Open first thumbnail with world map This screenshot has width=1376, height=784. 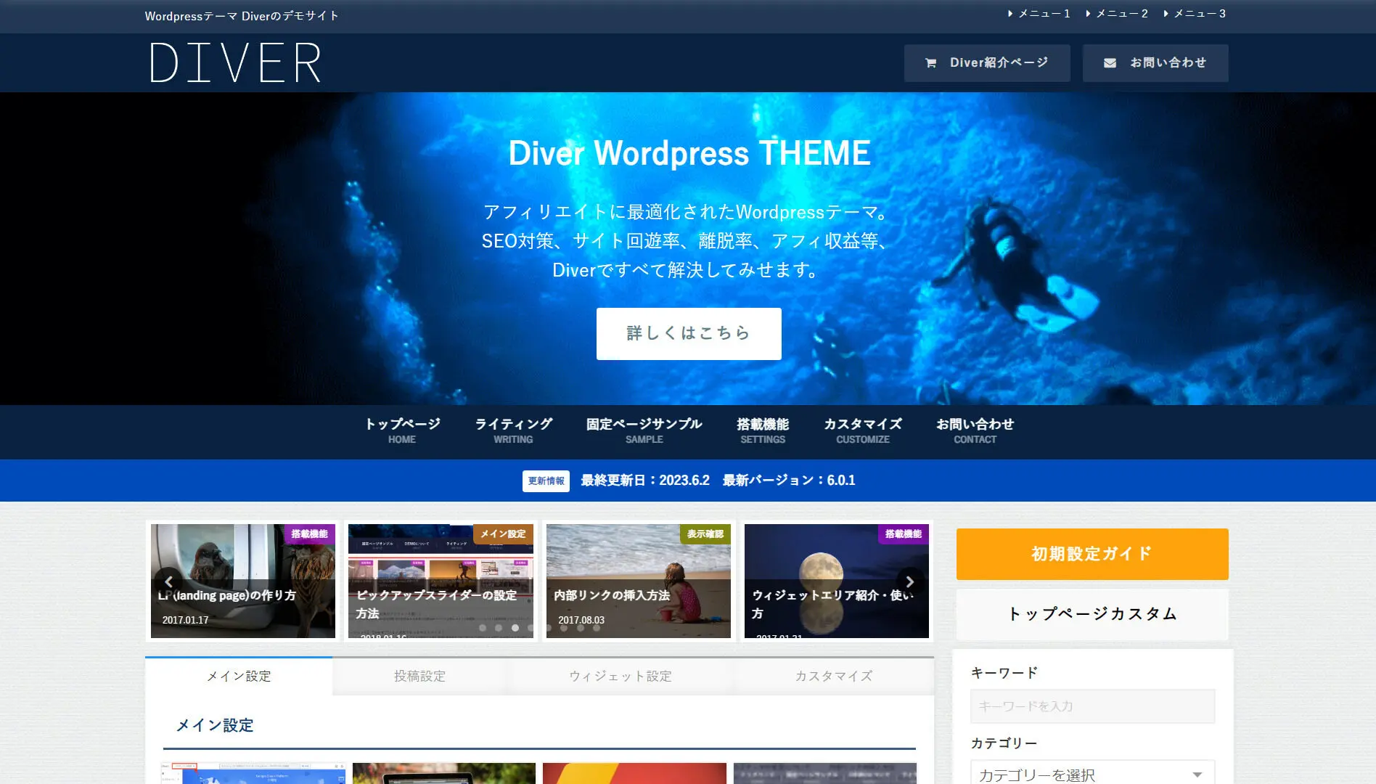(253, 773)
